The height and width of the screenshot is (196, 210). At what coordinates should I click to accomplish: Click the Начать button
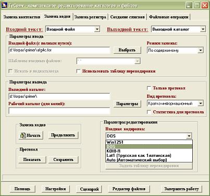point(31,135)
